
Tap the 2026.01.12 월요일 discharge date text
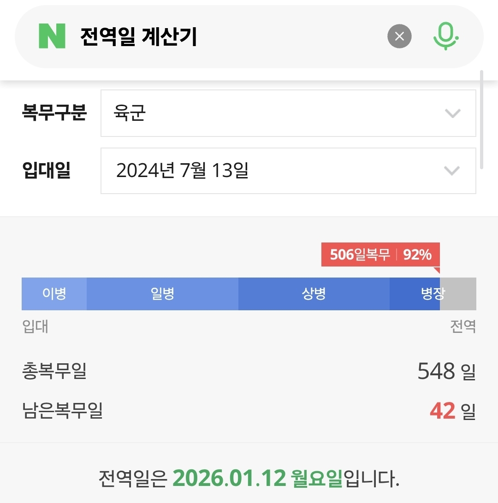[x=257, y=479]
